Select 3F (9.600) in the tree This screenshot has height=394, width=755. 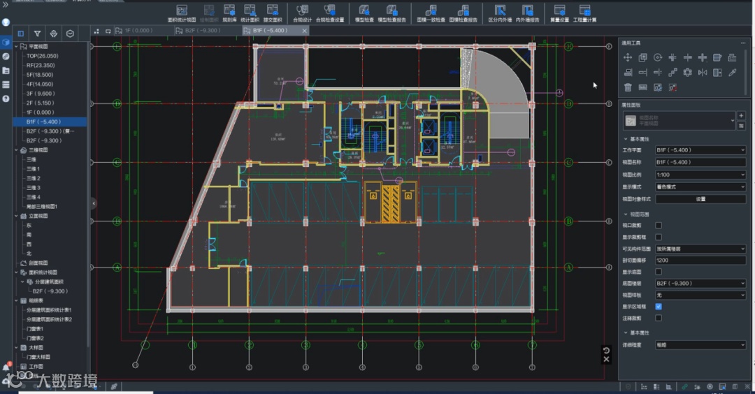coord(41,94)
